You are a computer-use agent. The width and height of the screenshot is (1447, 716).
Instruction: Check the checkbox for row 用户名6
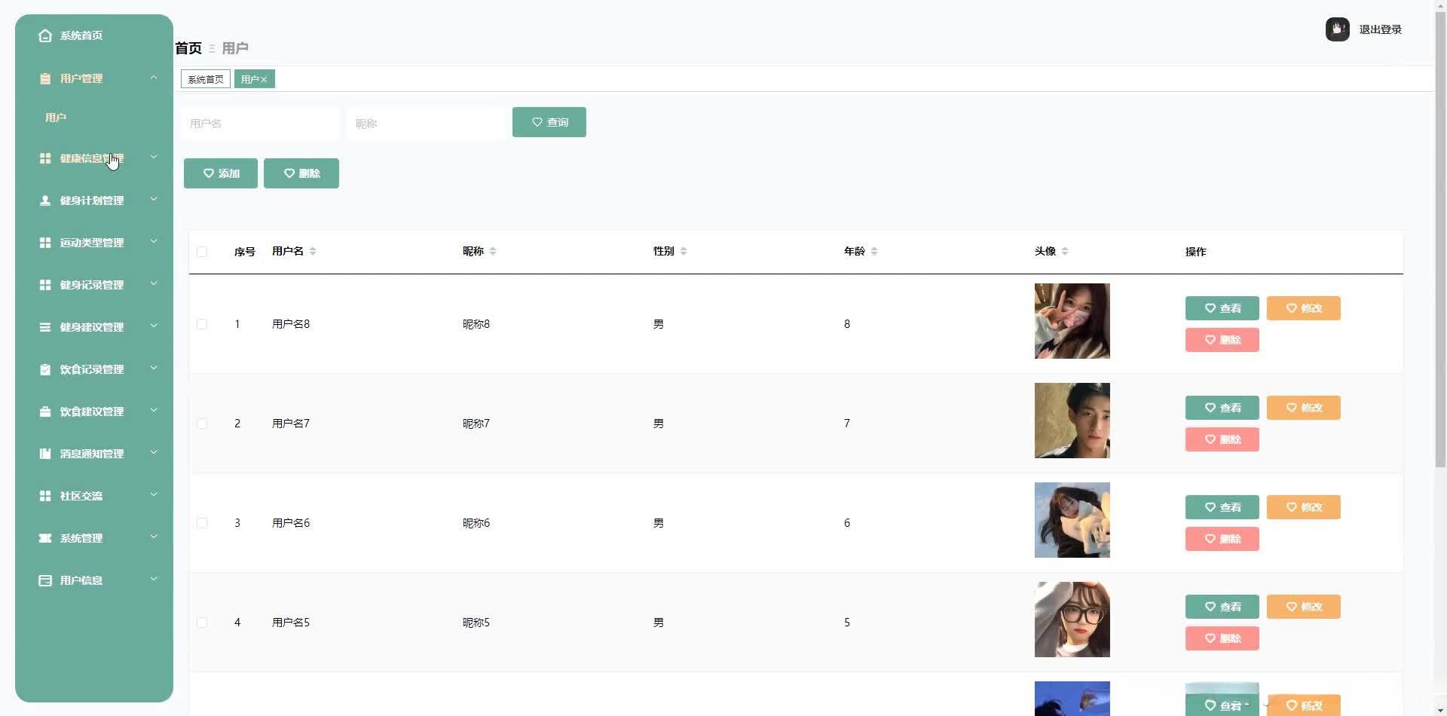pyautogui.click(x=202, y=523)
